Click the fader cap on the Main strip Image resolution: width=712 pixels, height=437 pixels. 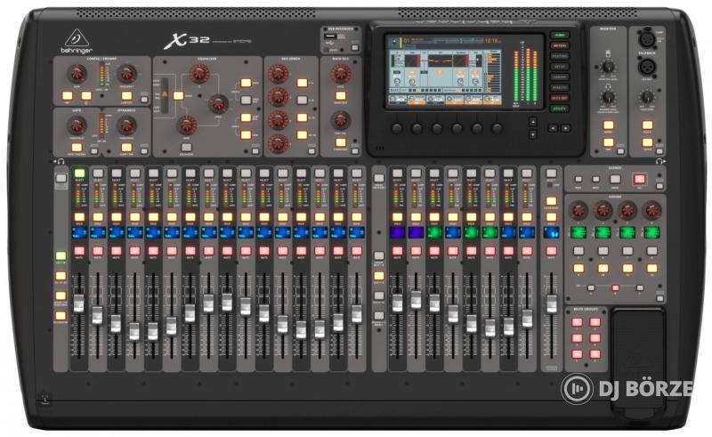coord(551,303)
